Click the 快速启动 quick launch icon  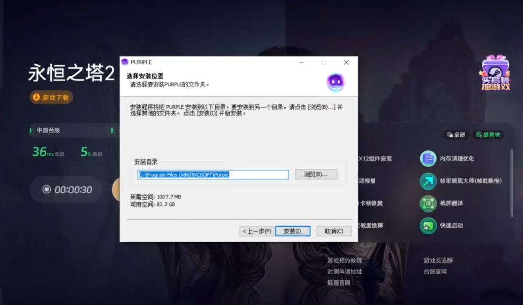(x=428, y=225)
